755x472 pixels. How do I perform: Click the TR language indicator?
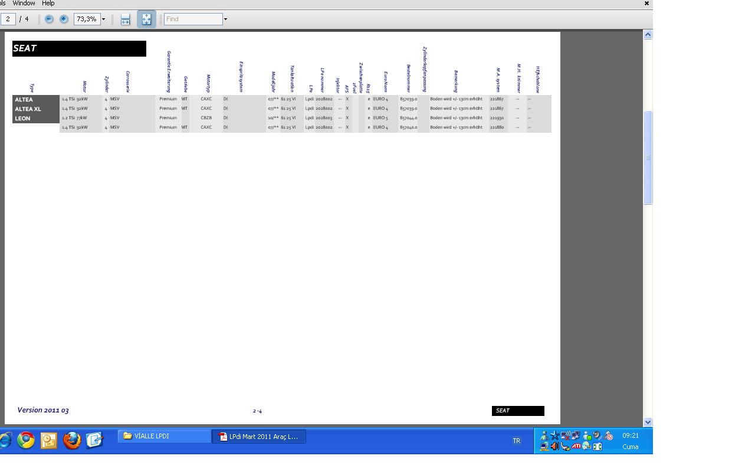517,441
